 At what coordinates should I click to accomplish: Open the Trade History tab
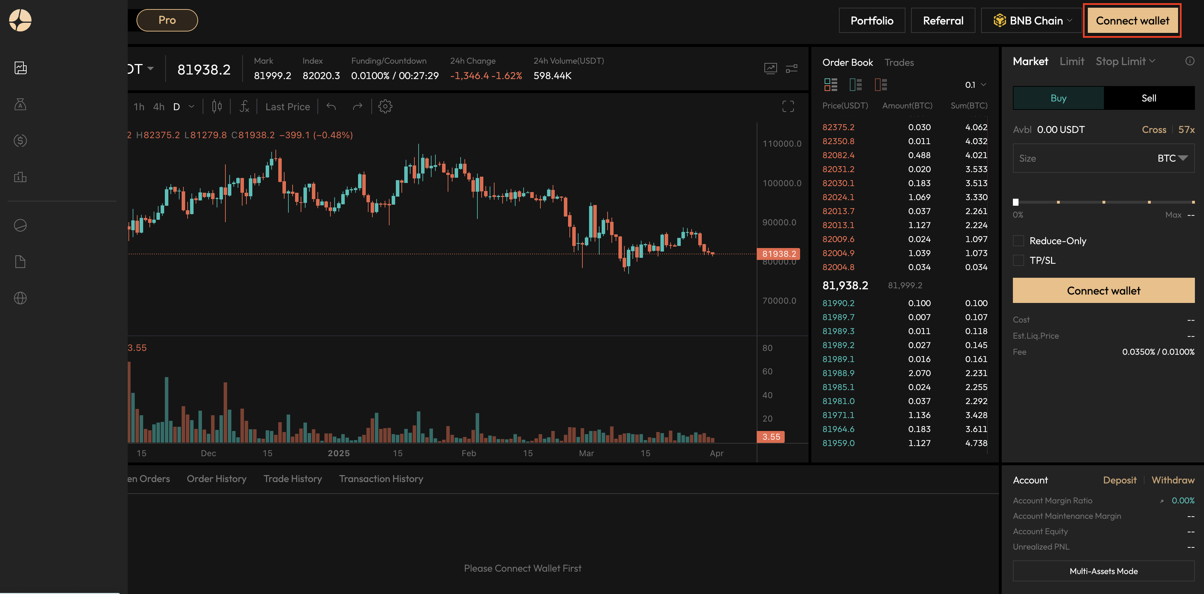(293, 479)
